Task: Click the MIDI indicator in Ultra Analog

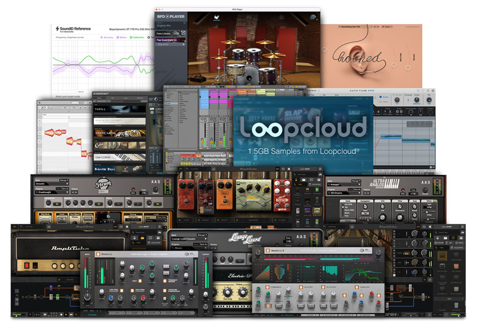Action: (x=403, y=191)
